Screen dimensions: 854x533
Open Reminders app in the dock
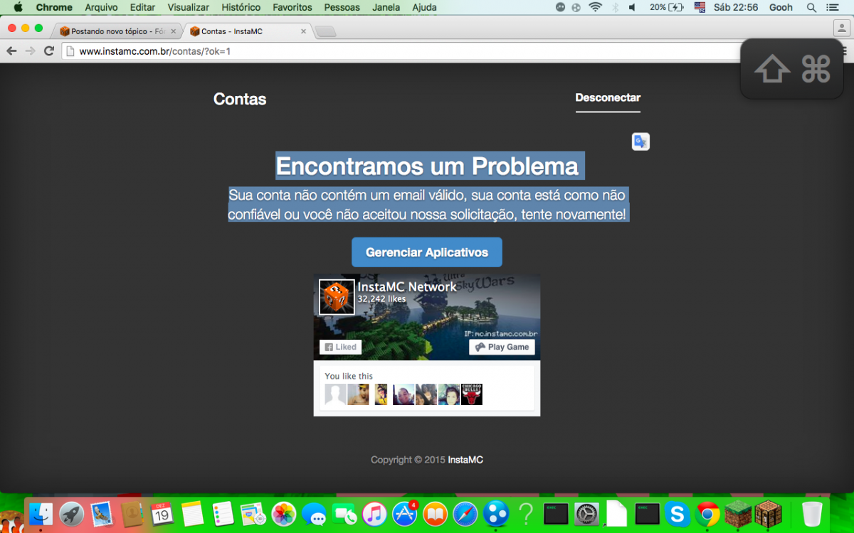[x=223, y=514]
